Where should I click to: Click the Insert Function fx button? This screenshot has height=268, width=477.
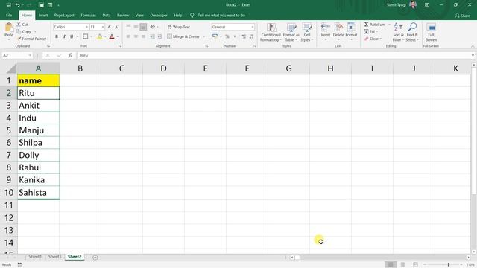[x=70, y=55]
